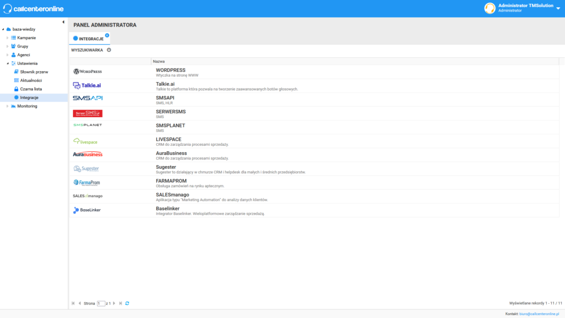Open the Administrator TMSolution user dropdown
Screen dimensions: 565x318
(558, 8)
